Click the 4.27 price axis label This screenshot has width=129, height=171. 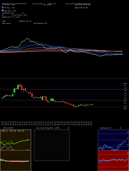click(125, 85)
